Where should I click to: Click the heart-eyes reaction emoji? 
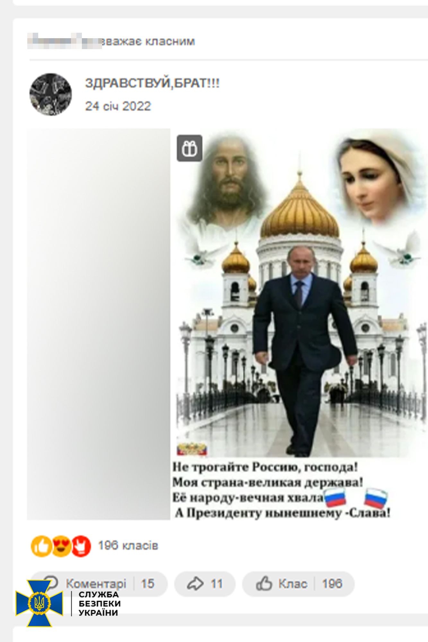click(x=61, y=546)
